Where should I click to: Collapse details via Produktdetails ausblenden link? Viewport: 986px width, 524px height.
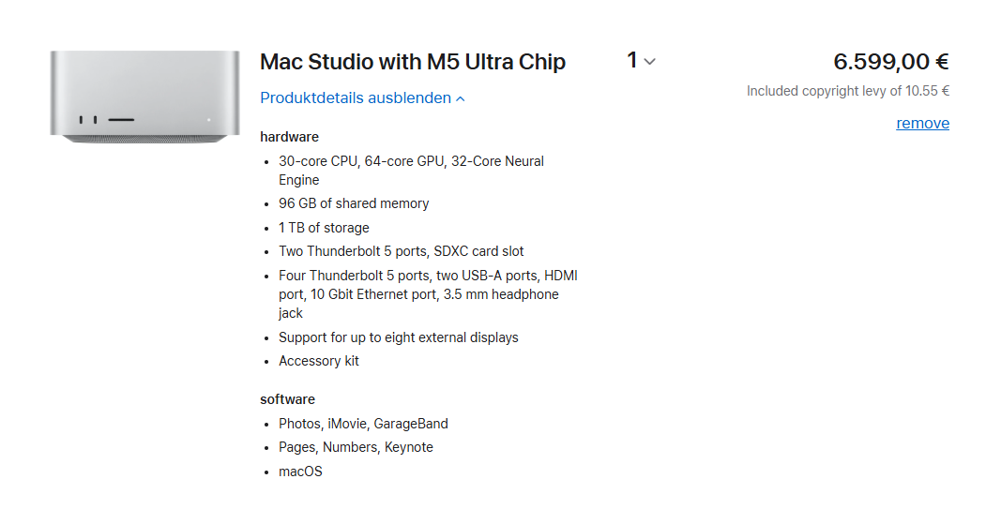(x=362, y=98)
